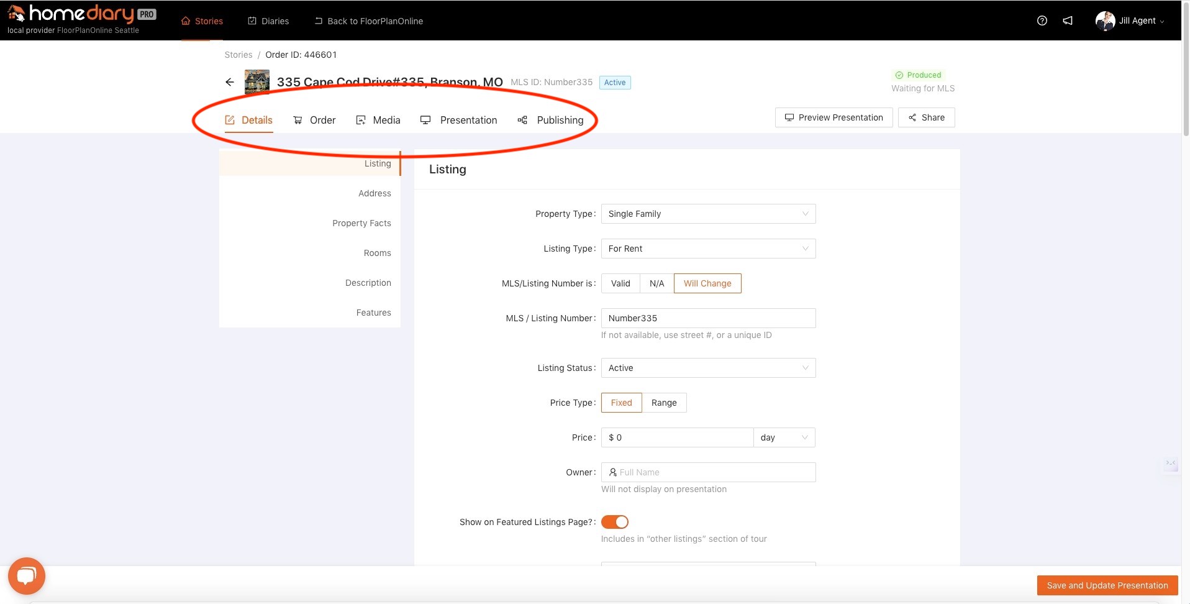Open the Publishing tab
1190x604 pixels.
(x=551, y=120)
